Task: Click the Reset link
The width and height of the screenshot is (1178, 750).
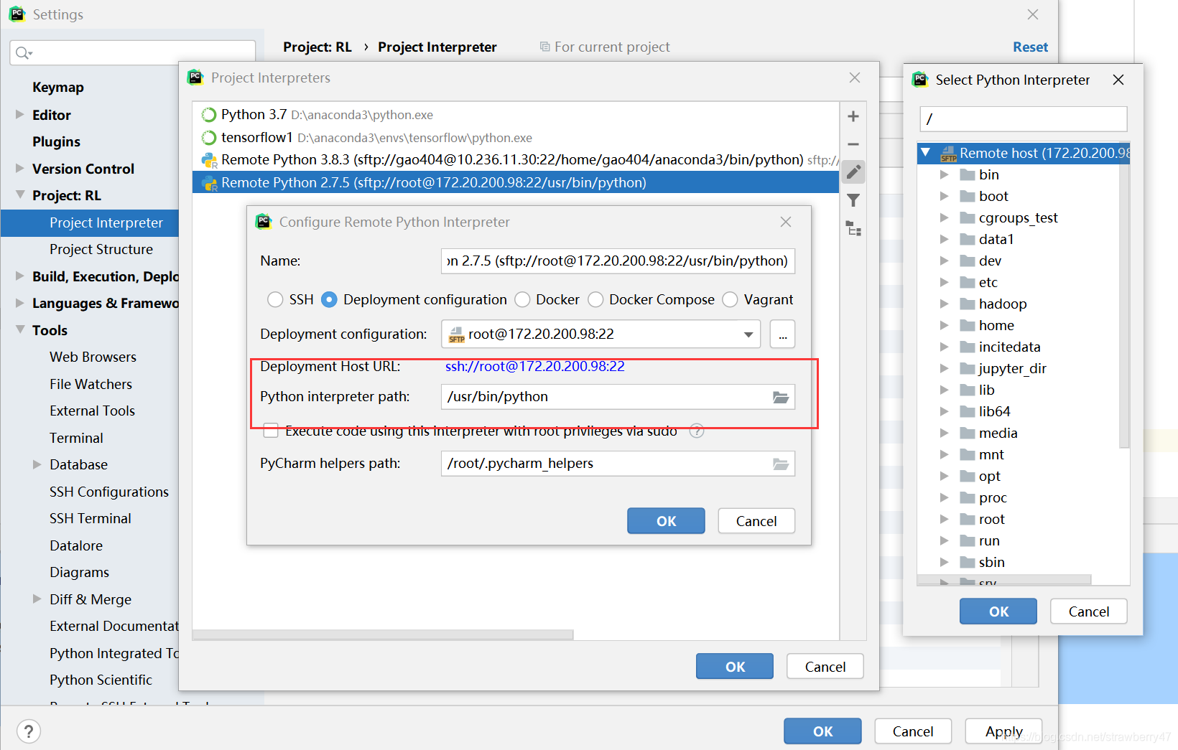Action: point(1030,47)
